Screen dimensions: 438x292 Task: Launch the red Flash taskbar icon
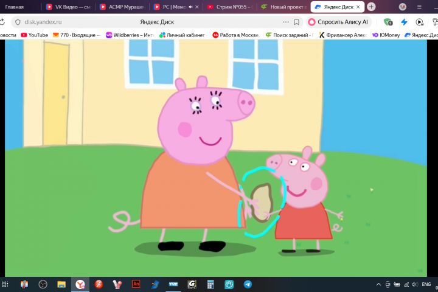(99, 285)
